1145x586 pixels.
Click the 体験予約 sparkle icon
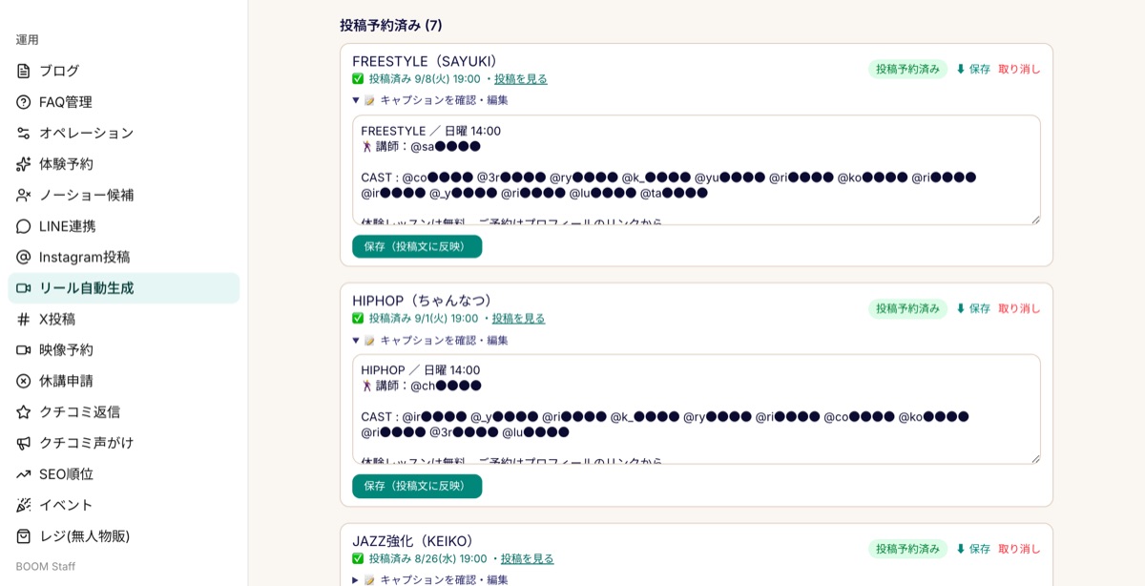(x=24, y=164)
